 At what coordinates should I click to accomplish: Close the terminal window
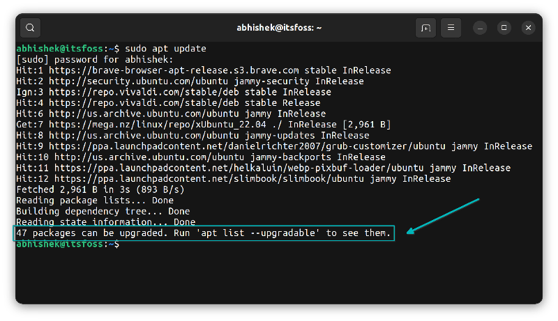pyautogui.click(x=528, y=28)
